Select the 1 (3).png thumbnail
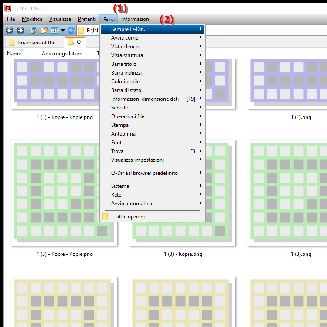This screenshot has width=327, height=327. [x=287, y=193]
